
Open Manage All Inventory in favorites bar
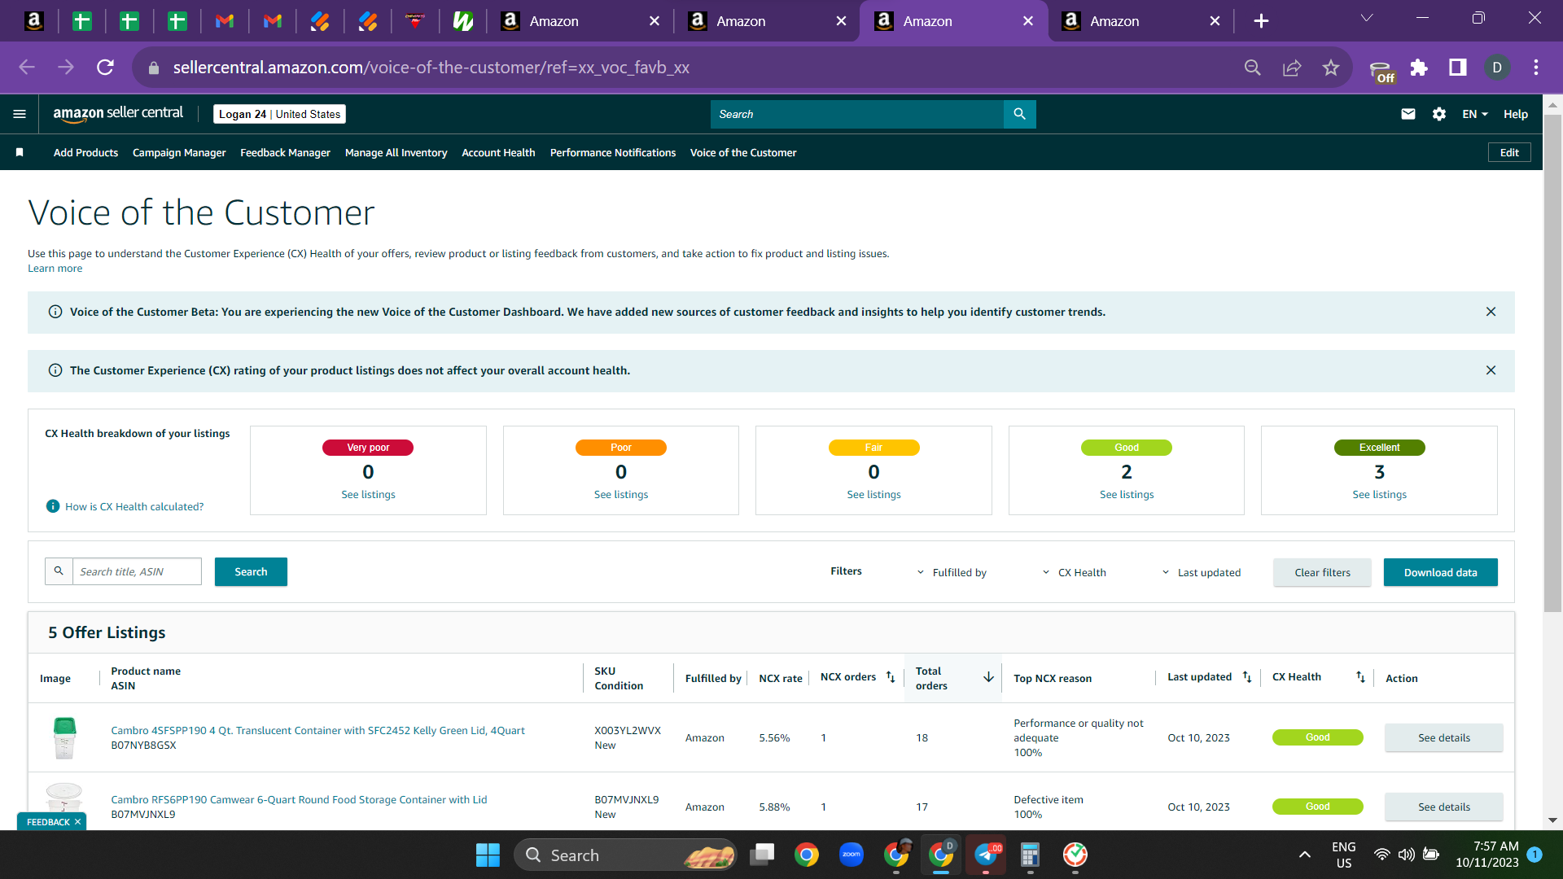(396, 152)
